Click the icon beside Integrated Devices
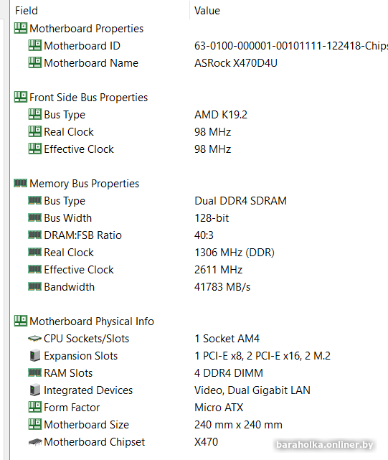The height and width of the screenshot is (460, 388). [x=35, y=390]
